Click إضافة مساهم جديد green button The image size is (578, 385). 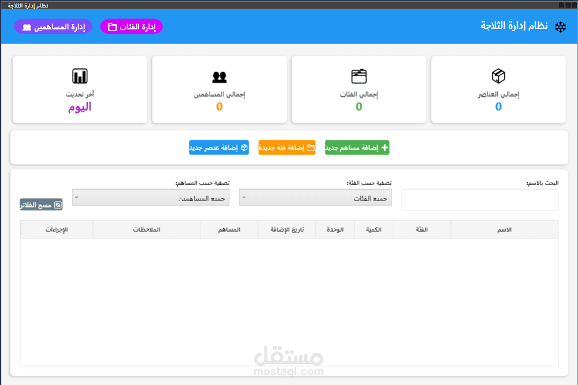click(357, 148)
